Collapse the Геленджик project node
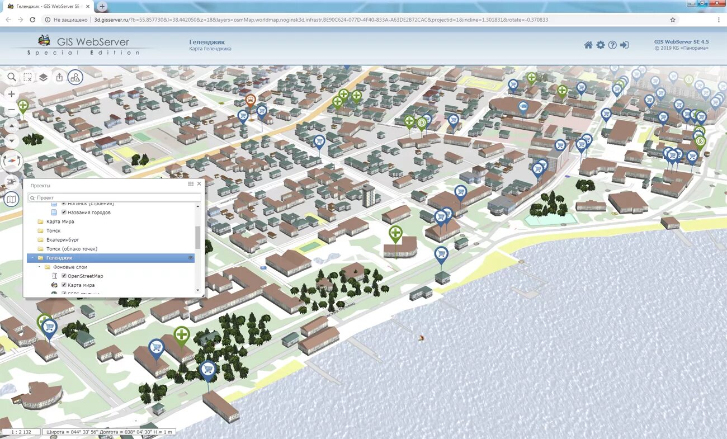727x439 pixels. (32, 258)
